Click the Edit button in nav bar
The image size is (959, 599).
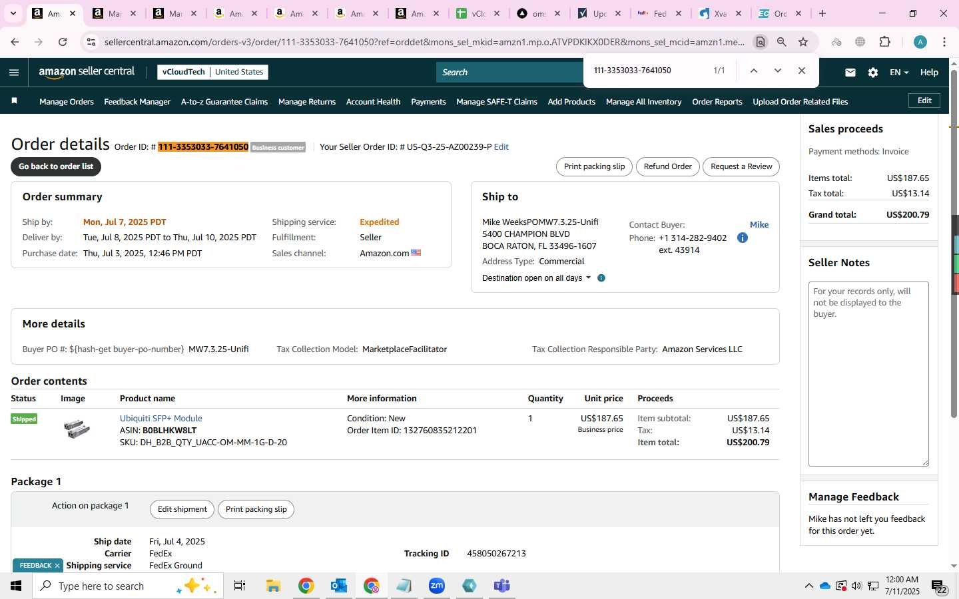(924, 100)
